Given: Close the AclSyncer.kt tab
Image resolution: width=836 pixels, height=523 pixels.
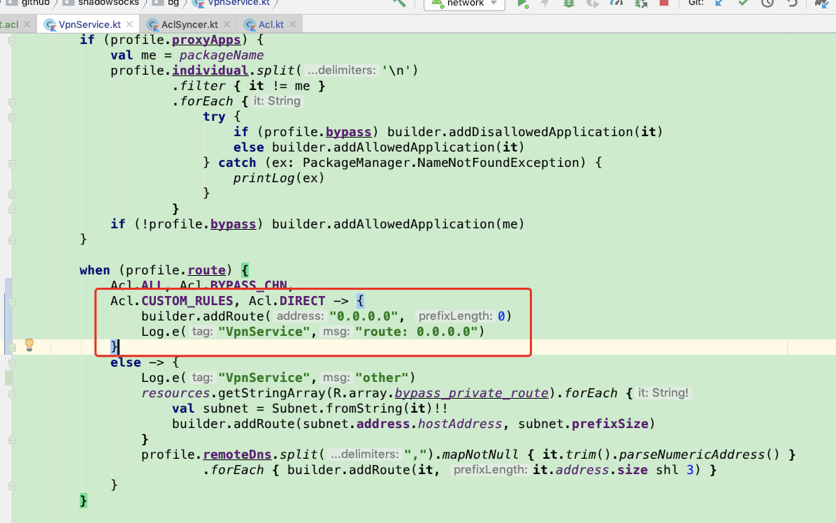Looking at the screenshot, I should 226,24.
